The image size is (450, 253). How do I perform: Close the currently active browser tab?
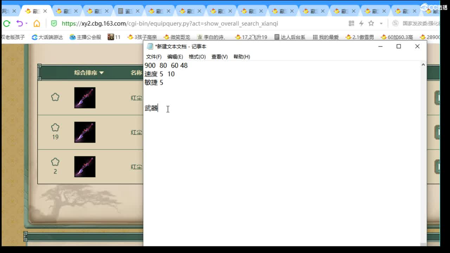(x=45, y=11)
